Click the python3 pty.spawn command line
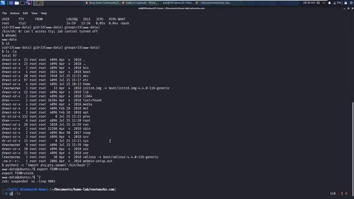 tap(46, 165)
